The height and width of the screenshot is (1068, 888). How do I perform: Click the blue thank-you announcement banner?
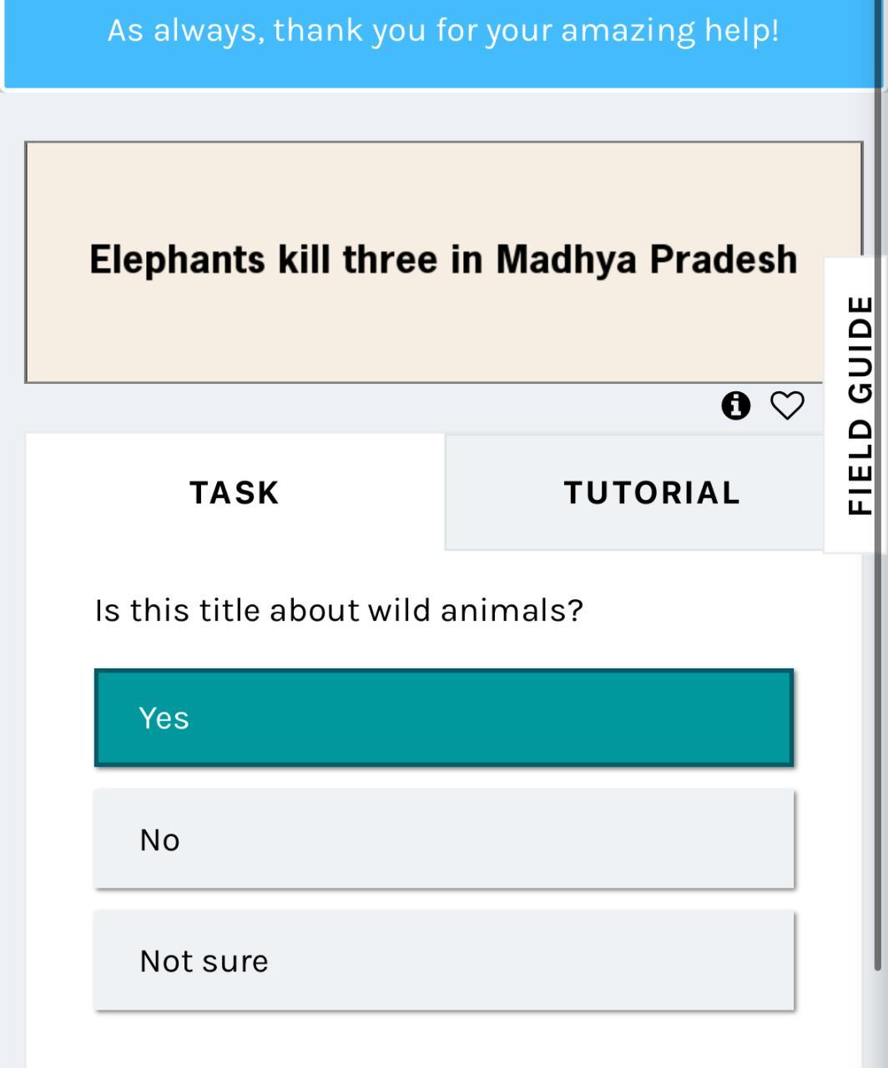coord(442,43)
